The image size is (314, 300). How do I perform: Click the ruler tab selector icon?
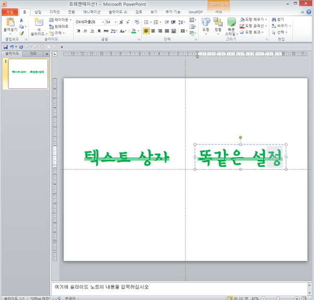(55, 54)
